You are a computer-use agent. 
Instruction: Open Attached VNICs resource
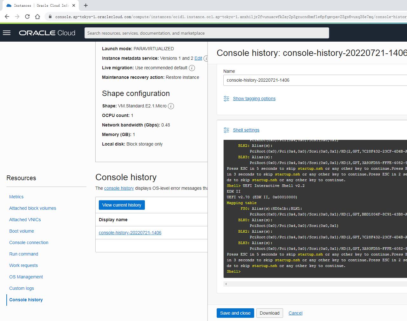point(25,220)
